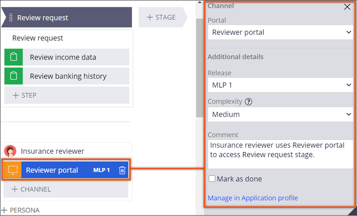Click the clipboard icon for Review banking history
357x216 pixels.
click(x=14, y=76)
